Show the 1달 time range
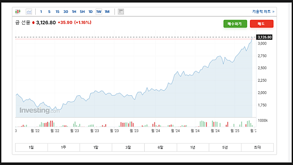The image size is (293, 165). [x=96, y=148]
